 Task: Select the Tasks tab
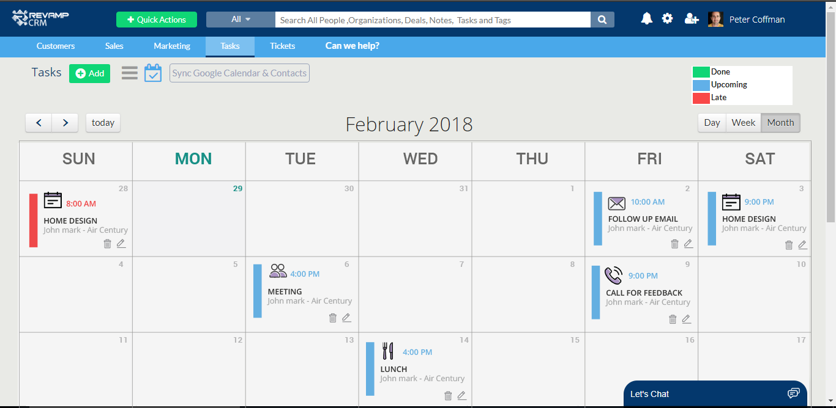click(230, 46)
